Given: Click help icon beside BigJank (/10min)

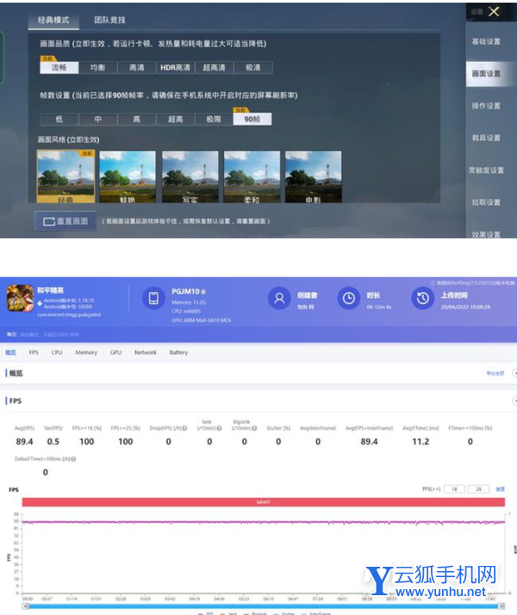Looking at the screenshot, I should click(254, 428).
